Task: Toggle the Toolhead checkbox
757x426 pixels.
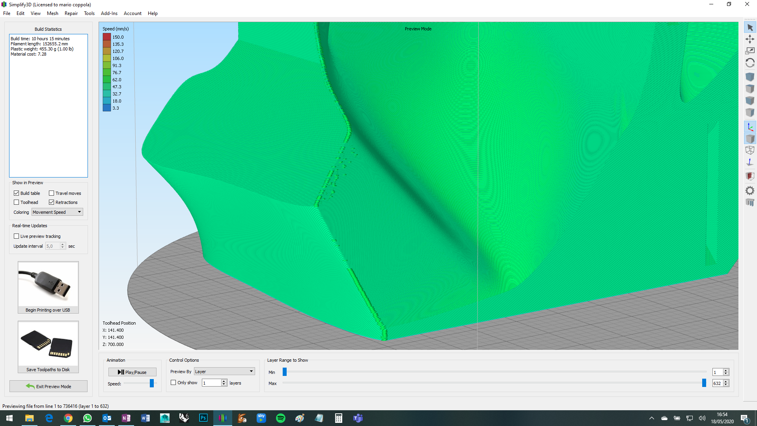Action: 16,202
